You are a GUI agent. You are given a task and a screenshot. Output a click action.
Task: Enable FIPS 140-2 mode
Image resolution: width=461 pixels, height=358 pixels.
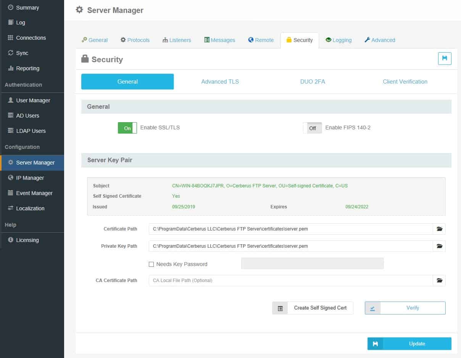(312, 128)
